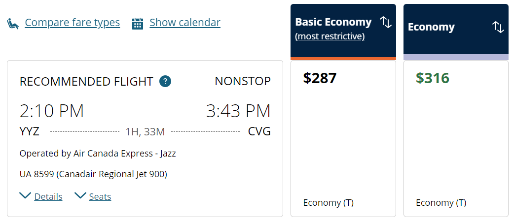Click the Economy column sort arrows icon

(x=498, y=27)
